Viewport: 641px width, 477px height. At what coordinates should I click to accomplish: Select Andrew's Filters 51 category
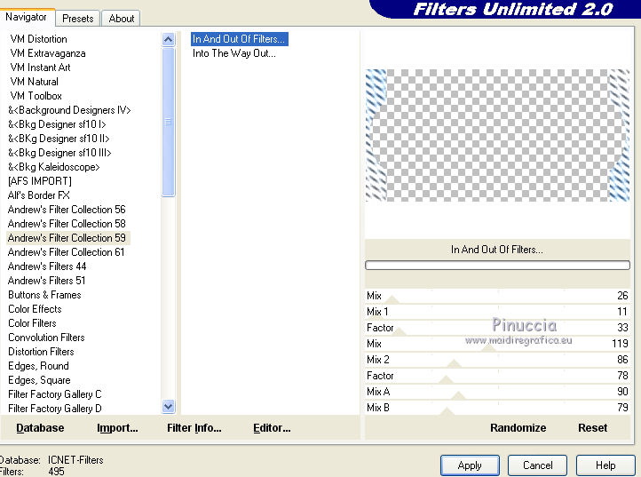point(46,281)
